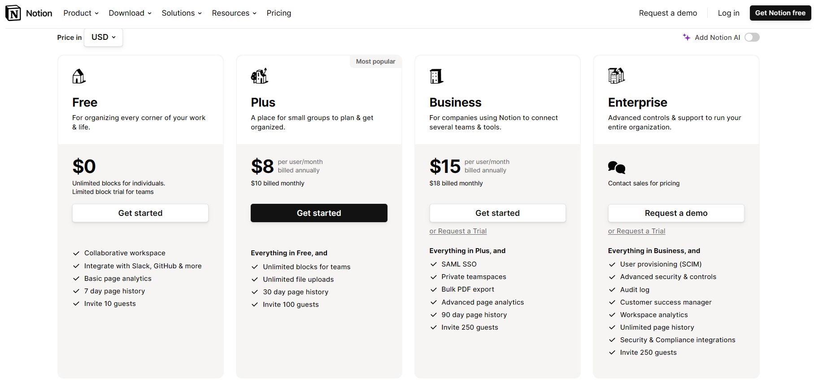The height and width of the screenshot is (387, 814).
Task: Expand the Product menu
Action: [81, 13]
